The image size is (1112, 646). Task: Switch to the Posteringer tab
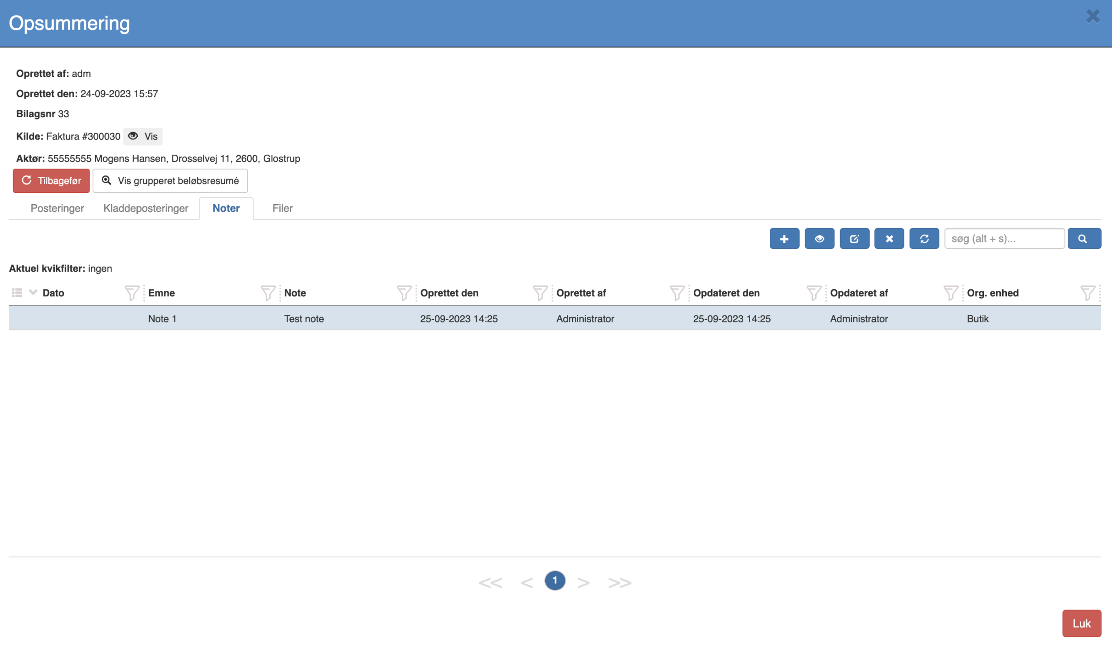57,208
